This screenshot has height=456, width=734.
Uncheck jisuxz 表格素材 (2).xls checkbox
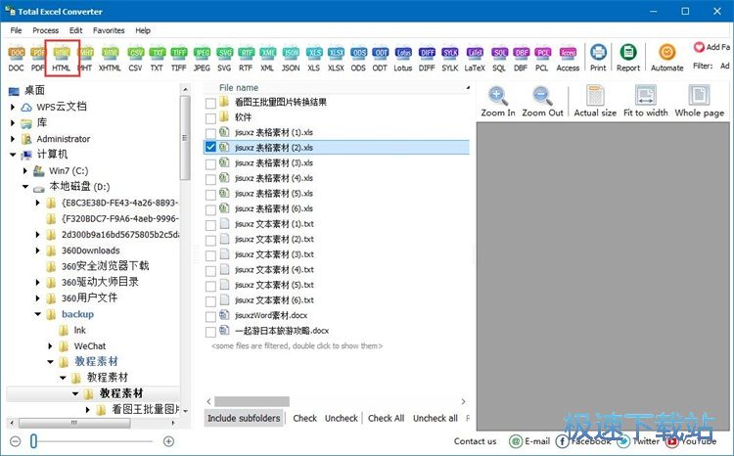(x=210, y=148)
